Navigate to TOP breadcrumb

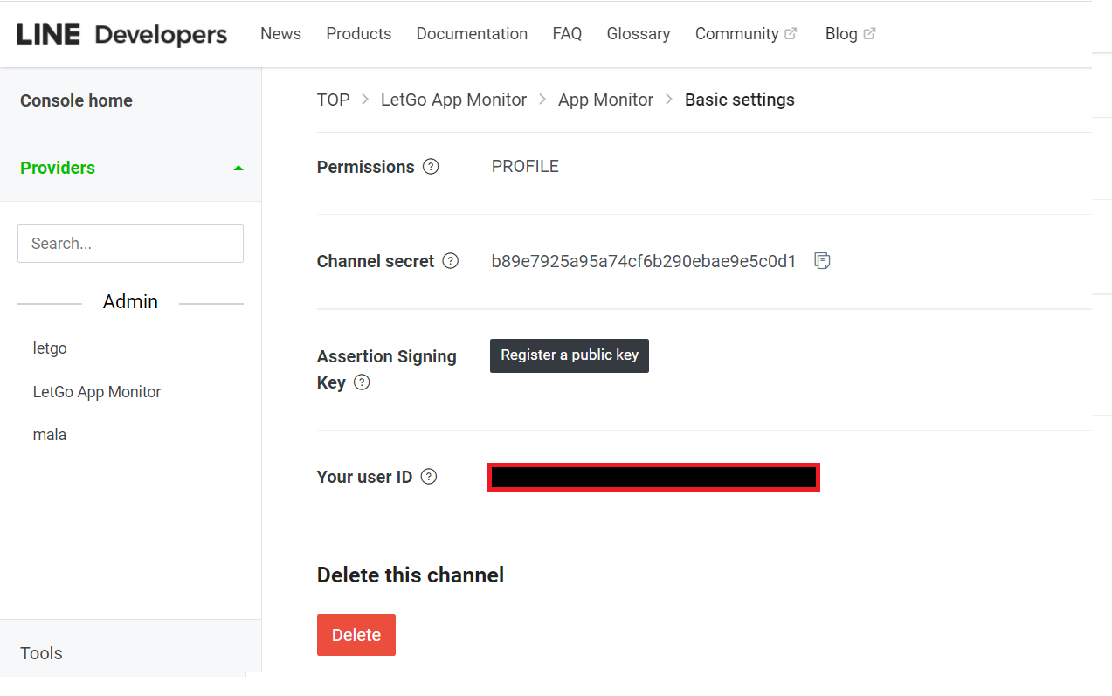[333, 100]
